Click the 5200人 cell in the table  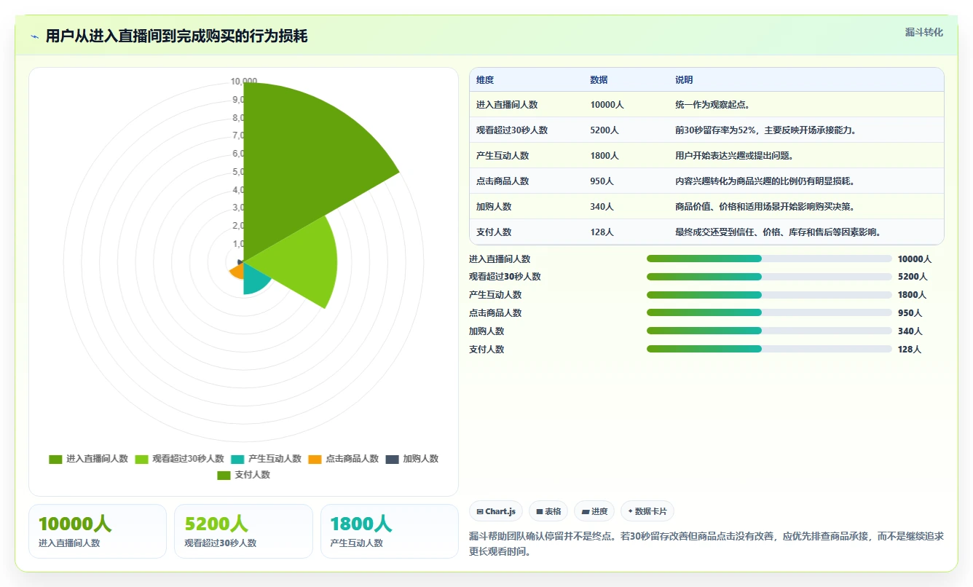coord(604,130)
